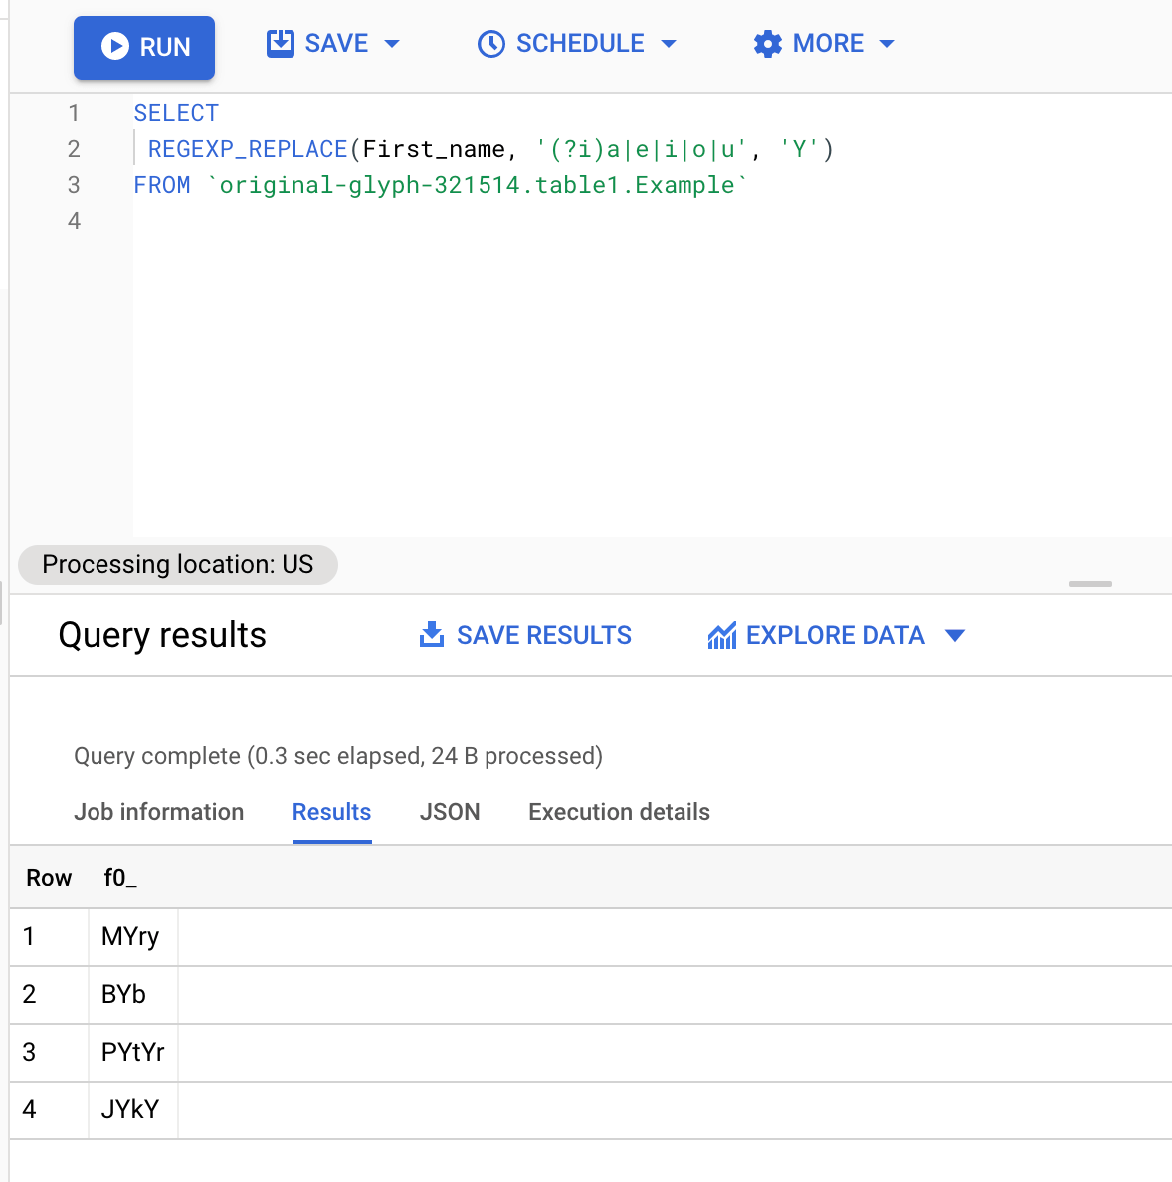Click the chart icon next to EXPLORE DATA
Viewport: 1172px width, 1182px height.
coord(722,634)
